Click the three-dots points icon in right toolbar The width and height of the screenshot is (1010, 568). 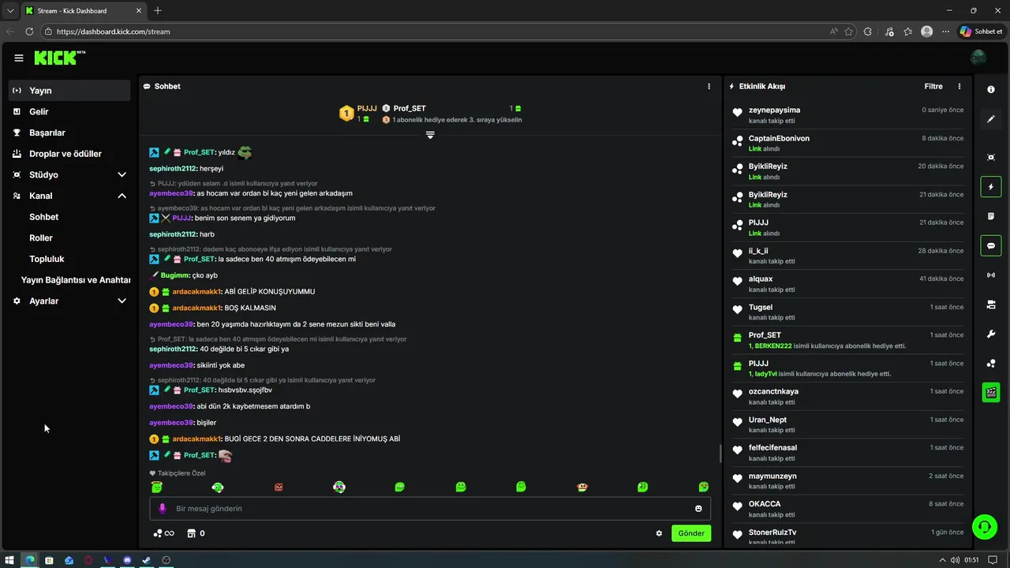coord(991,364)
